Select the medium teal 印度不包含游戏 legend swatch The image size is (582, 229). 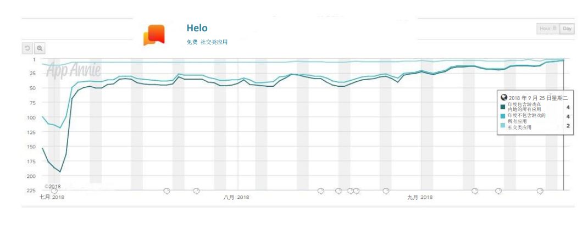pos(503,116)
